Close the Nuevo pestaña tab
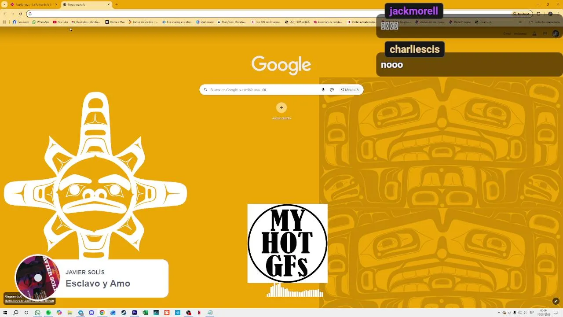The height and width of the screenshot is (317, 563). click(x=109, y=4)
